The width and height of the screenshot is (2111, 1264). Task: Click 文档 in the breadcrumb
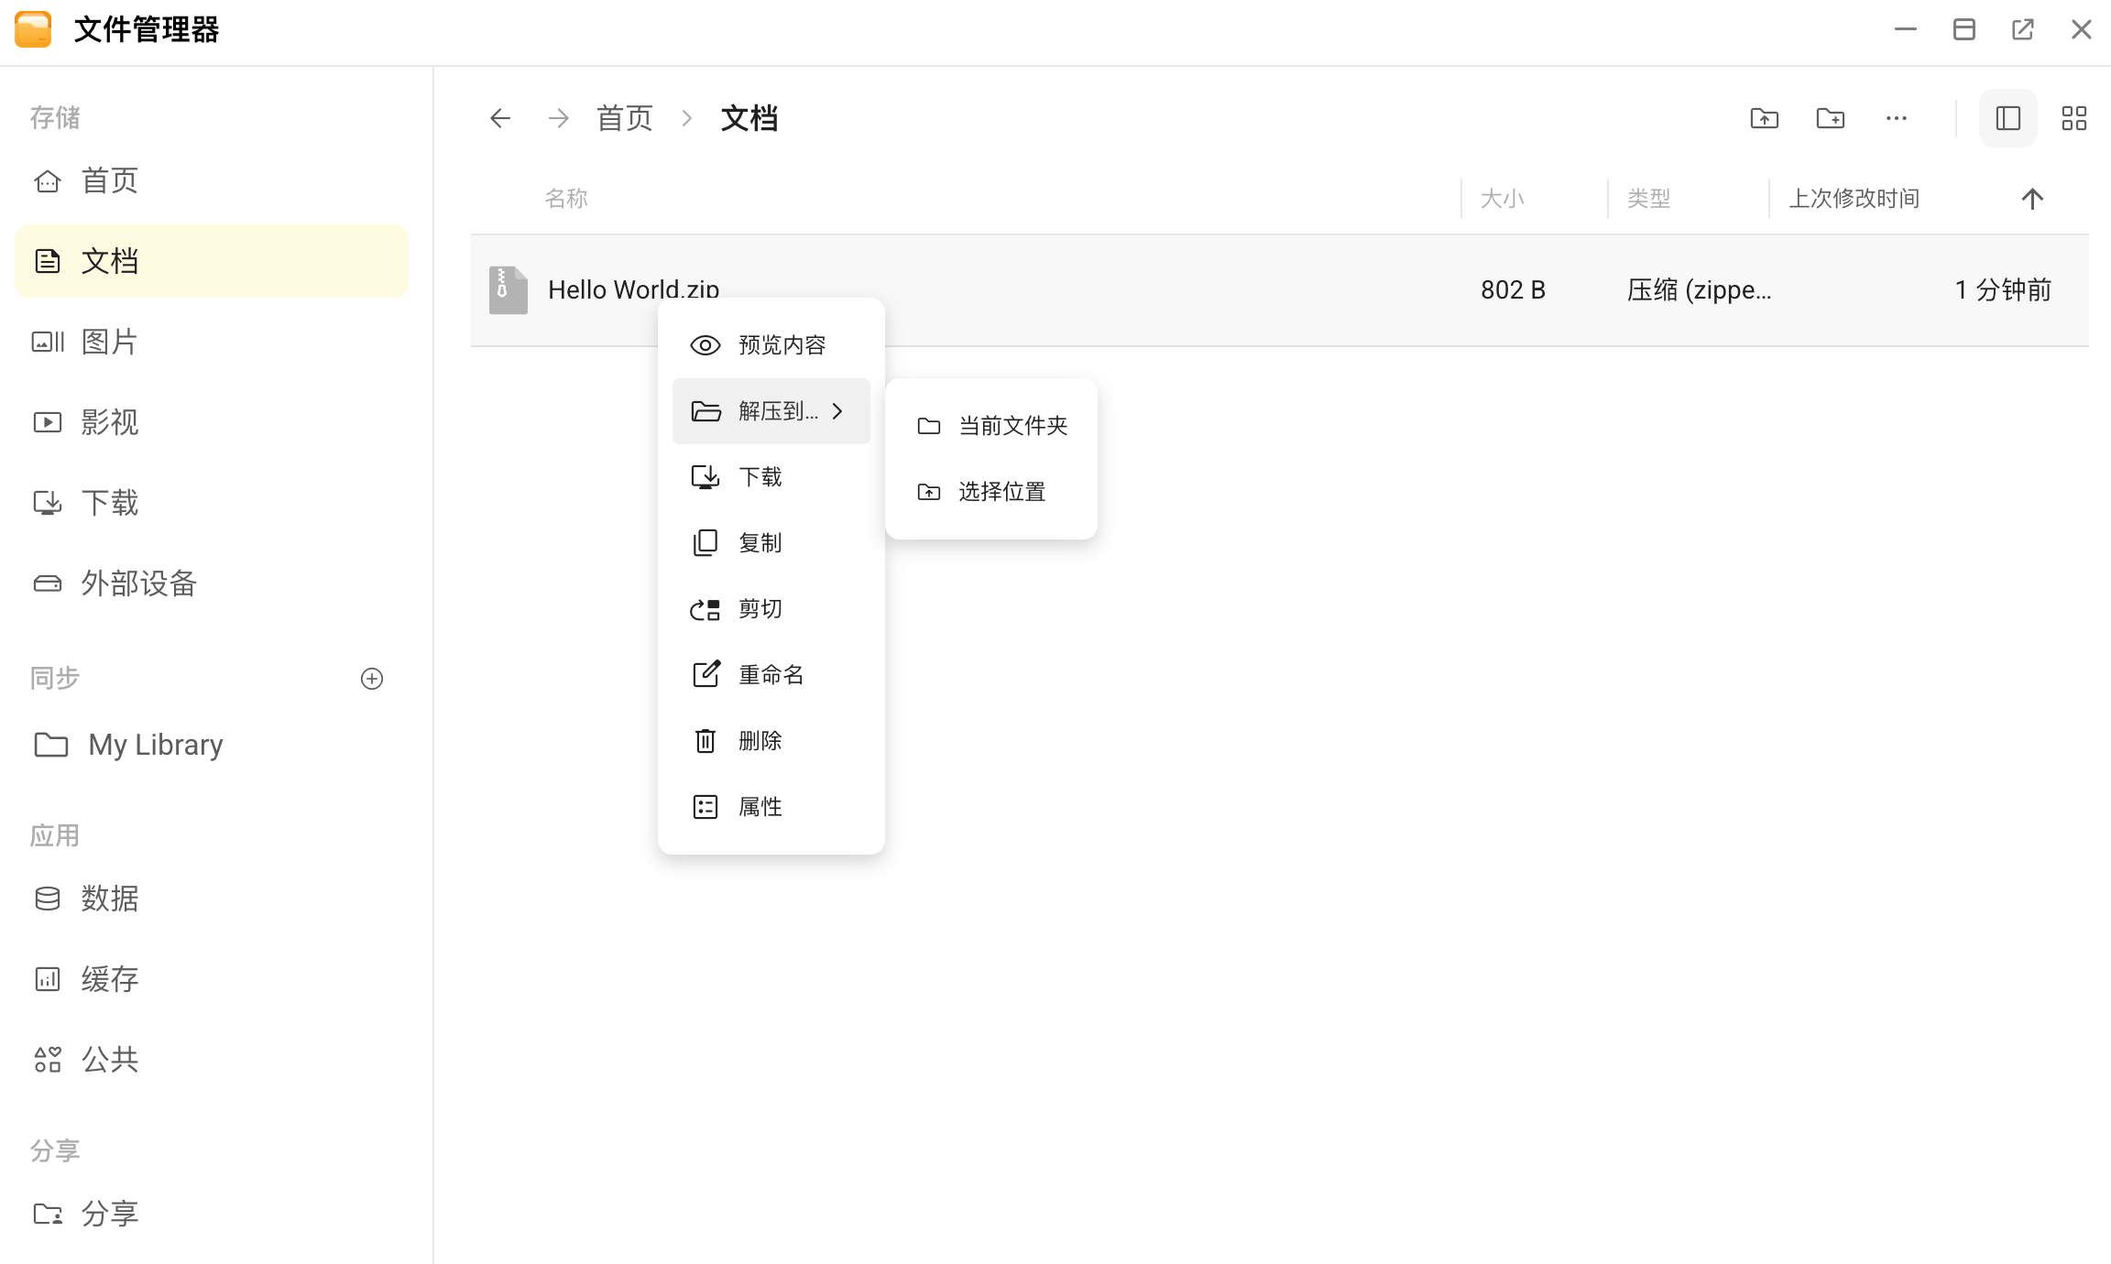click(x=749, y=118)
